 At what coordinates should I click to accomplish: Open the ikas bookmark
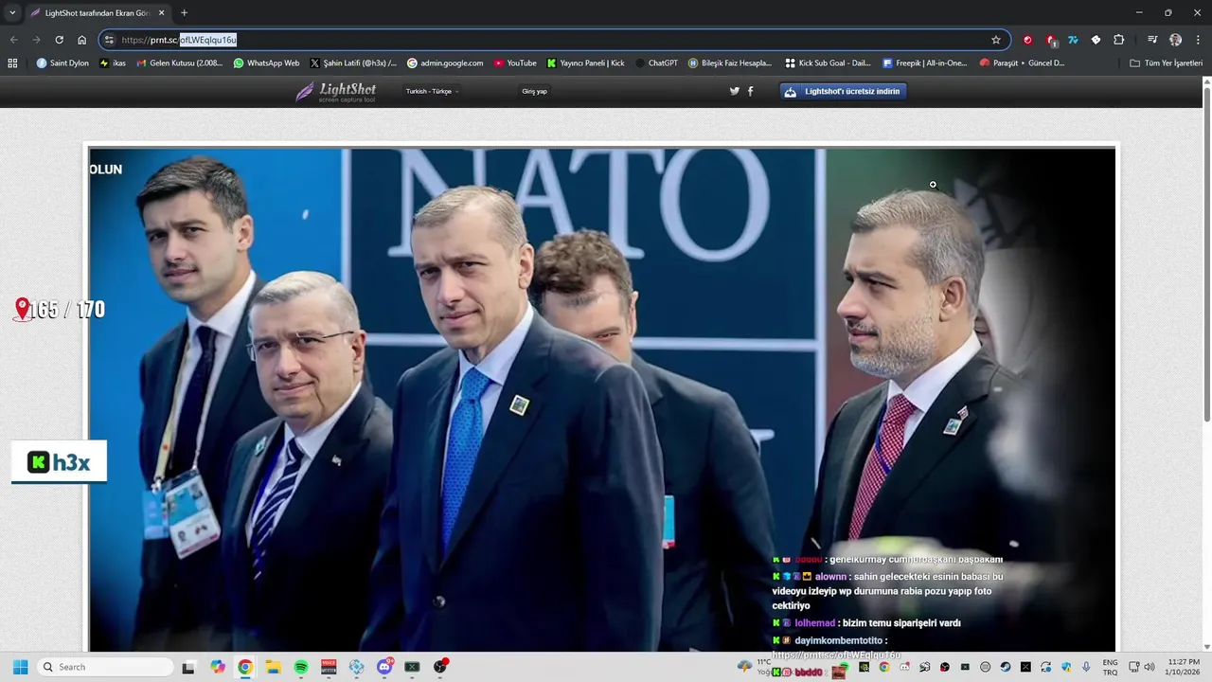tap(113, 63)
